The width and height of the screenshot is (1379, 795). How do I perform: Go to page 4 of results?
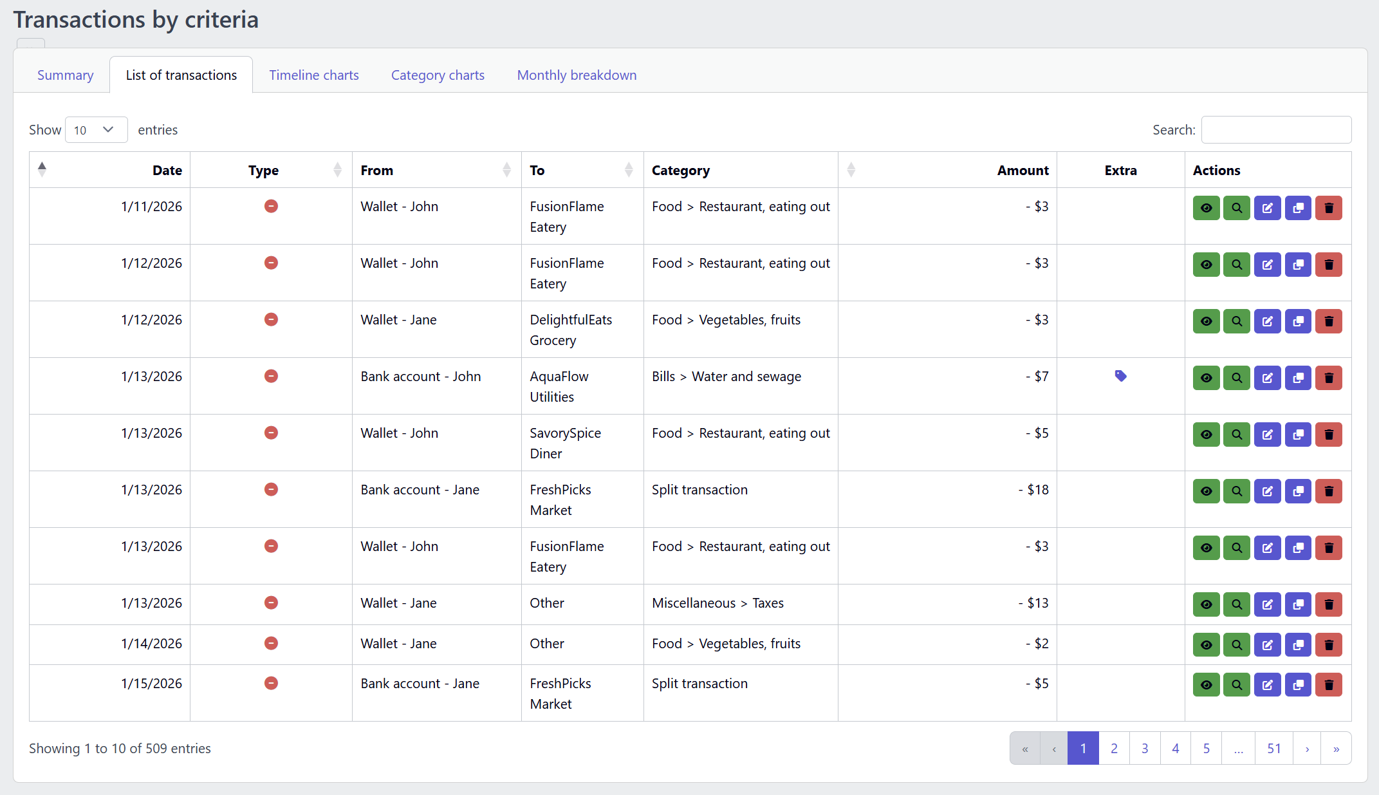[x=1176, y=749]
